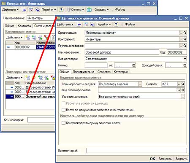190x163 pixels.
Task: Click green-plus copy icon in contracts list toolbar
Action: pyautogui.click(x=40, y=78)
